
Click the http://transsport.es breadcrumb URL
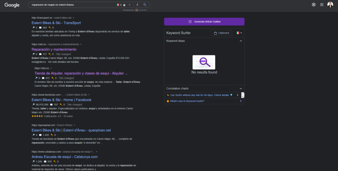[42, 18]
